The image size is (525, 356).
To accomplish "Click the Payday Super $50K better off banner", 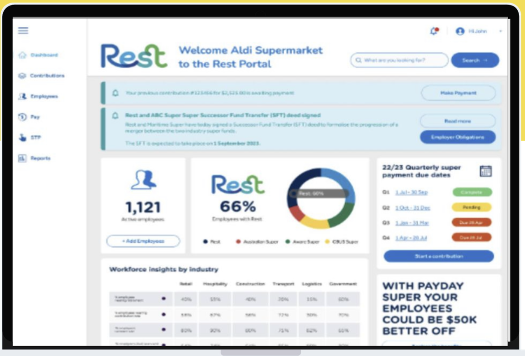I will [x=439, y=310].
